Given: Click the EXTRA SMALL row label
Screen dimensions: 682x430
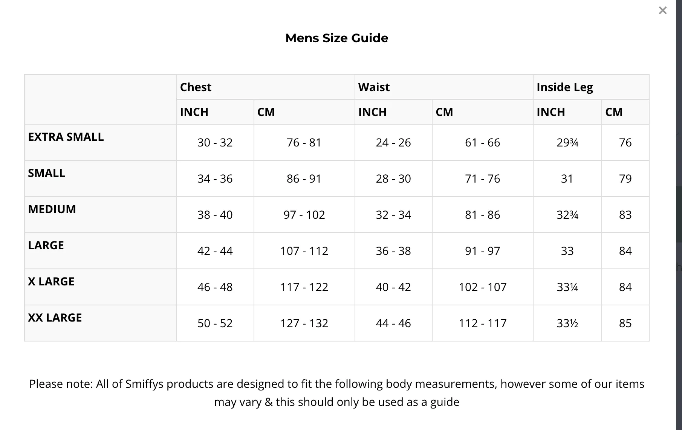Looking at the screenshot, I should tap(66, 137).
